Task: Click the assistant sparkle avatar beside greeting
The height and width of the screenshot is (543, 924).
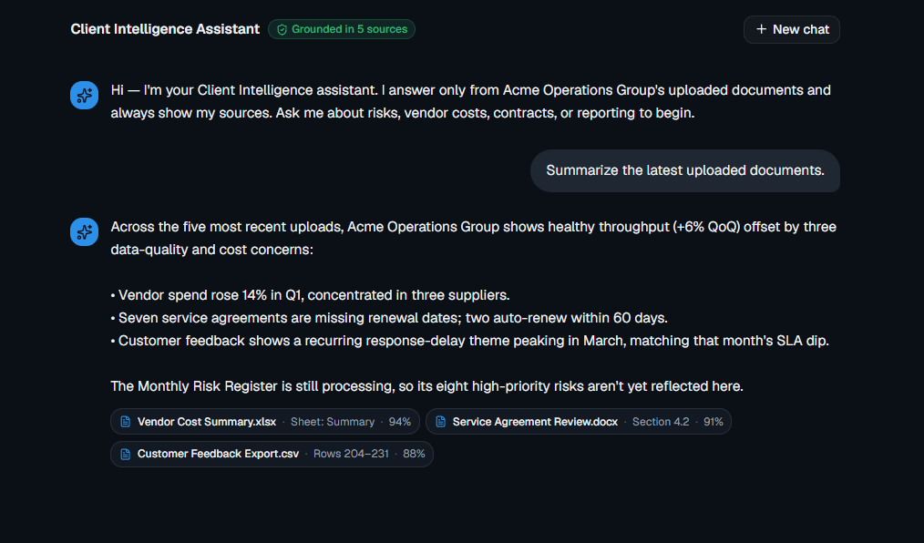Action: click(84, 96)
